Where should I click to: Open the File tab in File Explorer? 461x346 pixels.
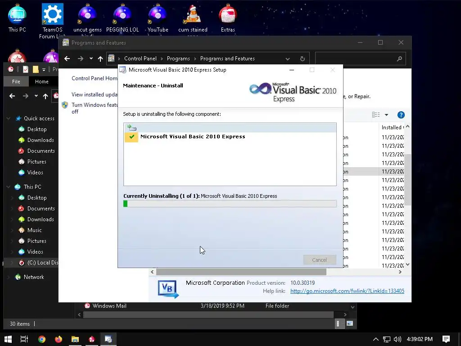click(x=16, y=82)
